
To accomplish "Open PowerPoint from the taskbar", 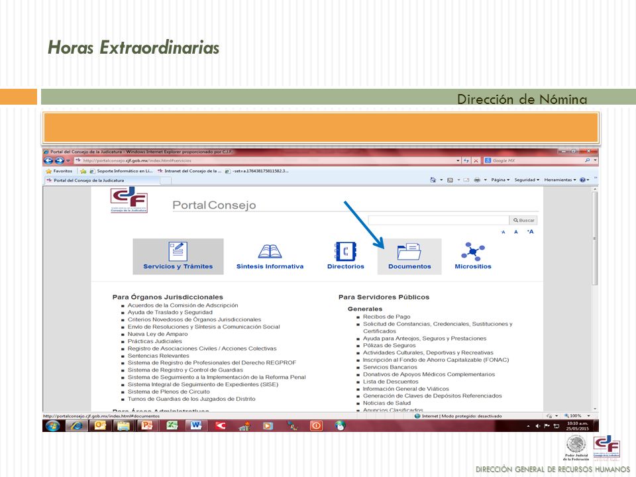I will click(147, 425).
